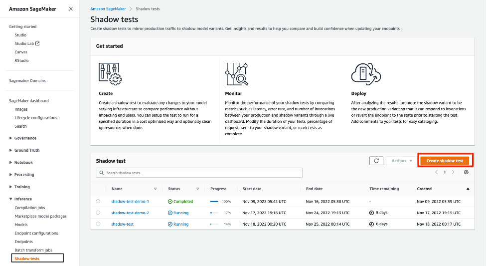This screenshot has height=266, width=487.
Task: Open Marketplace model packages
Action: click(40, 216)
